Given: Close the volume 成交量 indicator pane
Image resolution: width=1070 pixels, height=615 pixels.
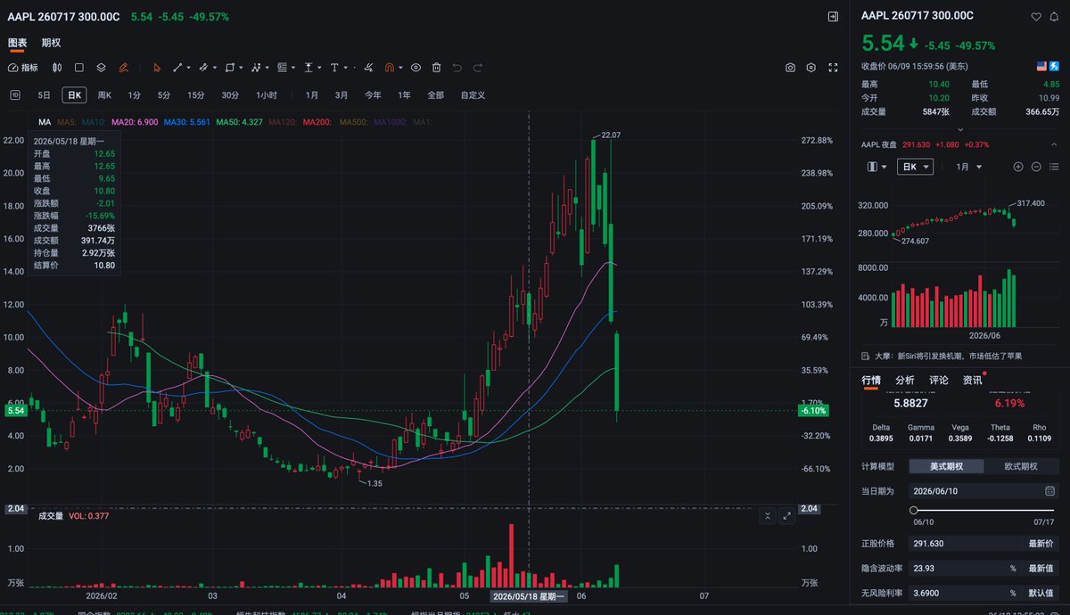Looking at the screenshot, I should tap(767, 516).
